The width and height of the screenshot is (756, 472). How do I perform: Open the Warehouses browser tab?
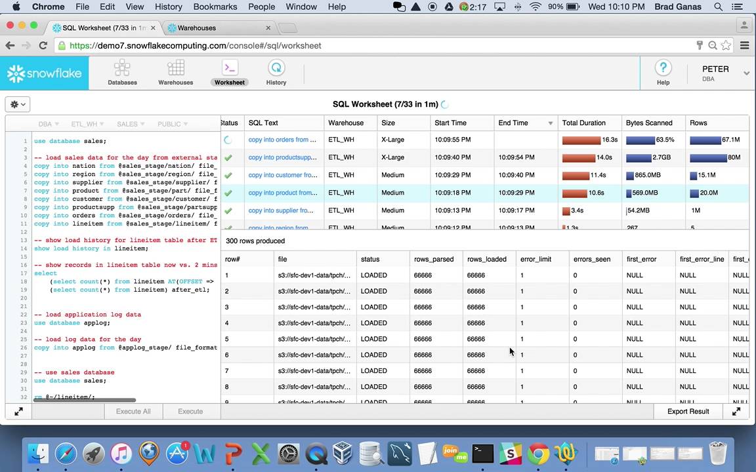pyautogui.click(x=218, y=28)
